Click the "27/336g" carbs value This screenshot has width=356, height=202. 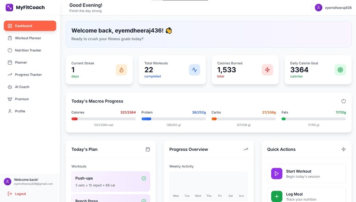(x=269, y=112)
